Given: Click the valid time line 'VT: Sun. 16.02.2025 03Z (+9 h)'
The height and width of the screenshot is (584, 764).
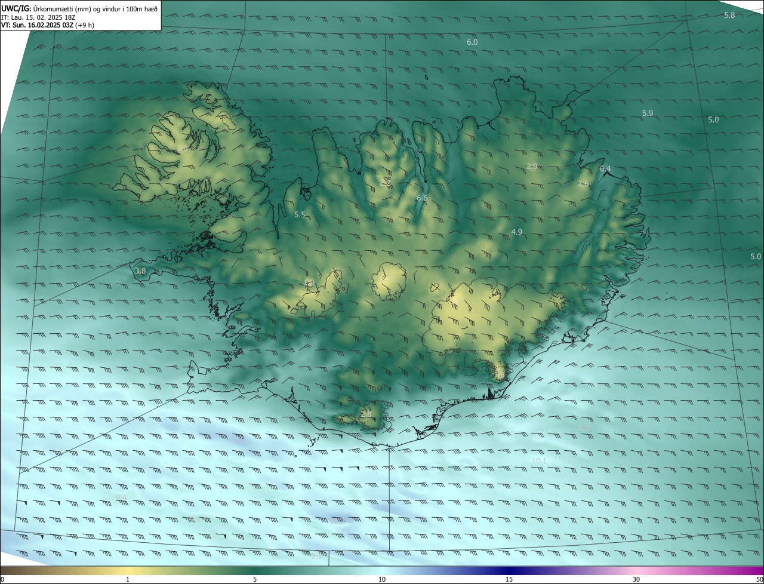Looking at the screenshot, I should coord(48,25).
